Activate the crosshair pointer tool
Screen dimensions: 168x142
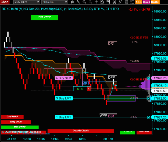pyautogui.click(x=96, y=2)
